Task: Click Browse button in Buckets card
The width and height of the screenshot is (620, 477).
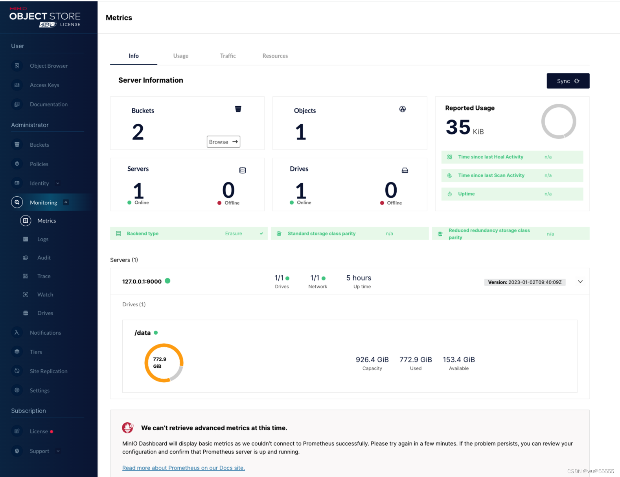Action: click(223, 142)
